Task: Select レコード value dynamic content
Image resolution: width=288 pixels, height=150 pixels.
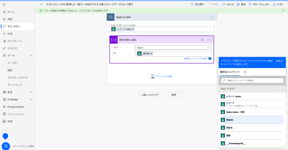Action: (252, 96)
